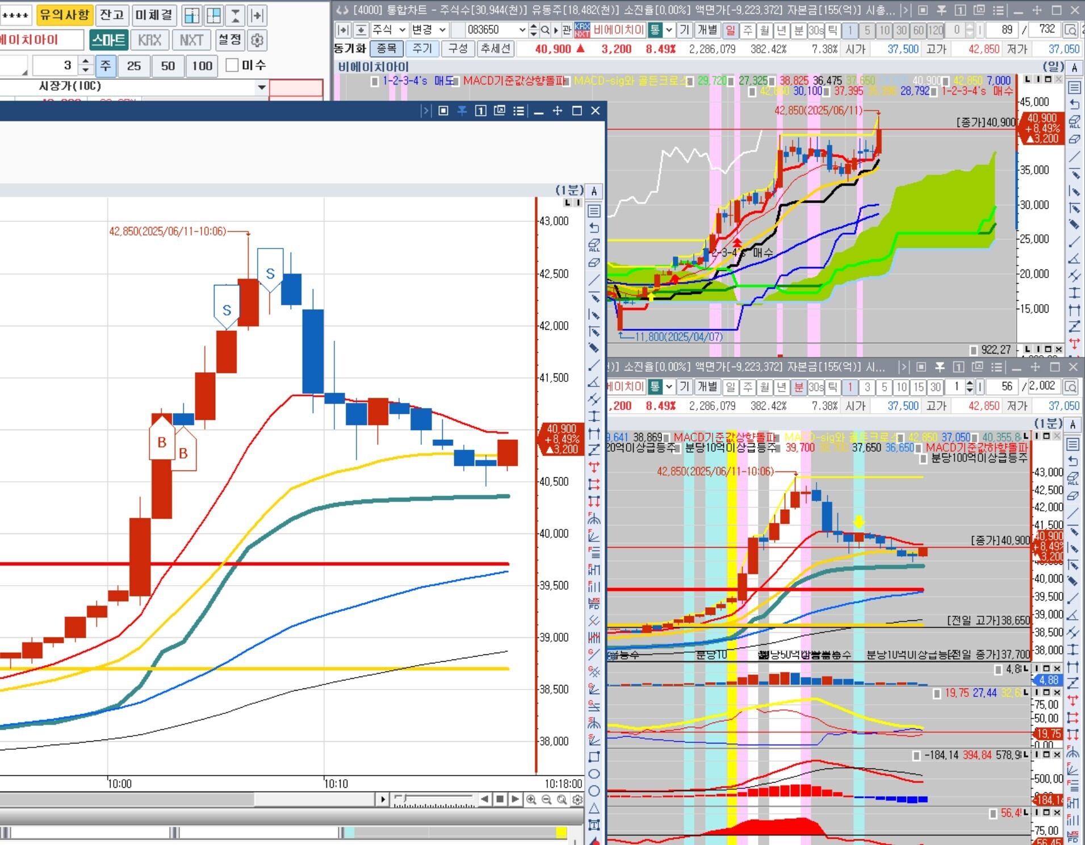Click the 잔고 button

coord(112,15)
